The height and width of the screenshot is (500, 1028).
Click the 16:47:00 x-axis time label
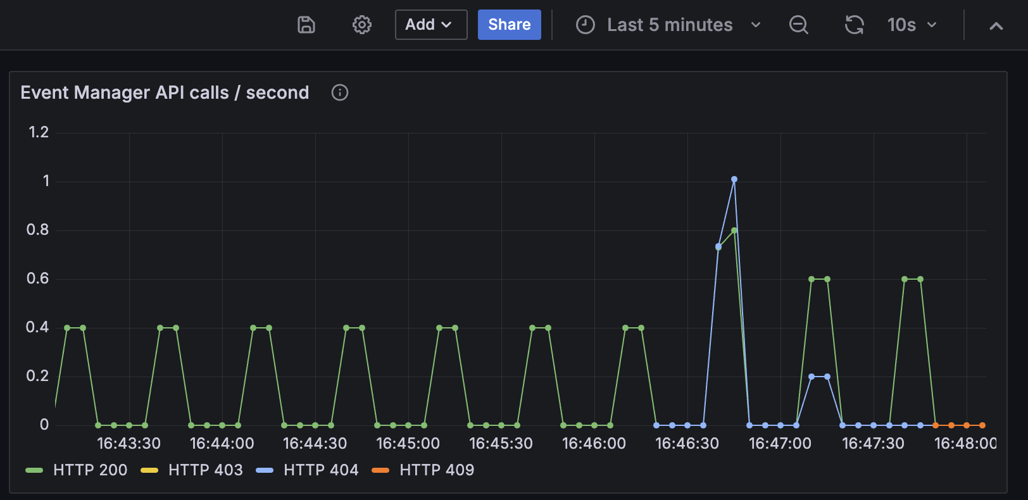click(x=780, y=443)
